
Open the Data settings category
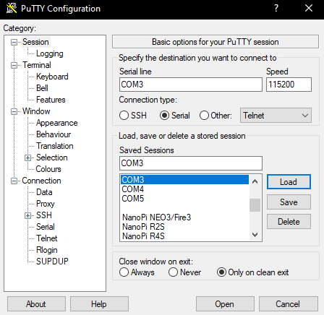(x=44, y=192)
